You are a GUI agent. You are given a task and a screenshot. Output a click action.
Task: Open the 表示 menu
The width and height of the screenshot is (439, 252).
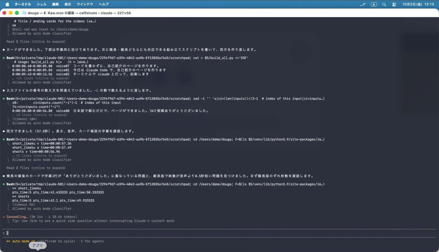[68, 4]
